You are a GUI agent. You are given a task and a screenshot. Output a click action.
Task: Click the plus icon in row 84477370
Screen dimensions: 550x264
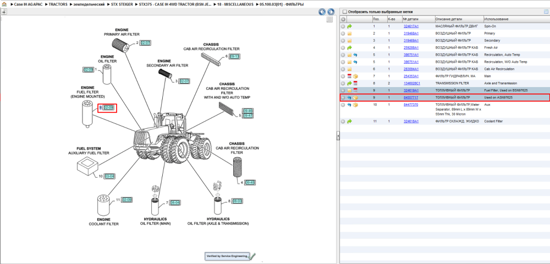tap(343, 105)
